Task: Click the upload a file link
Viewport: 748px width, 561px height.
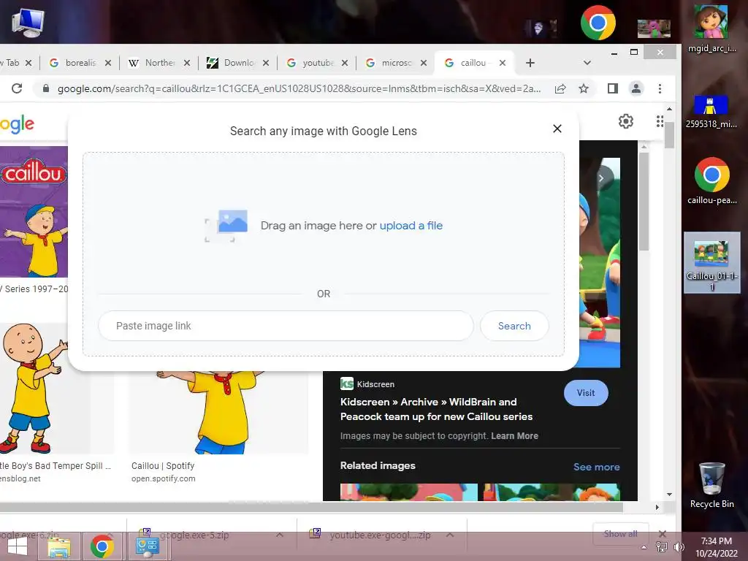Action: [x=411, y=226]
